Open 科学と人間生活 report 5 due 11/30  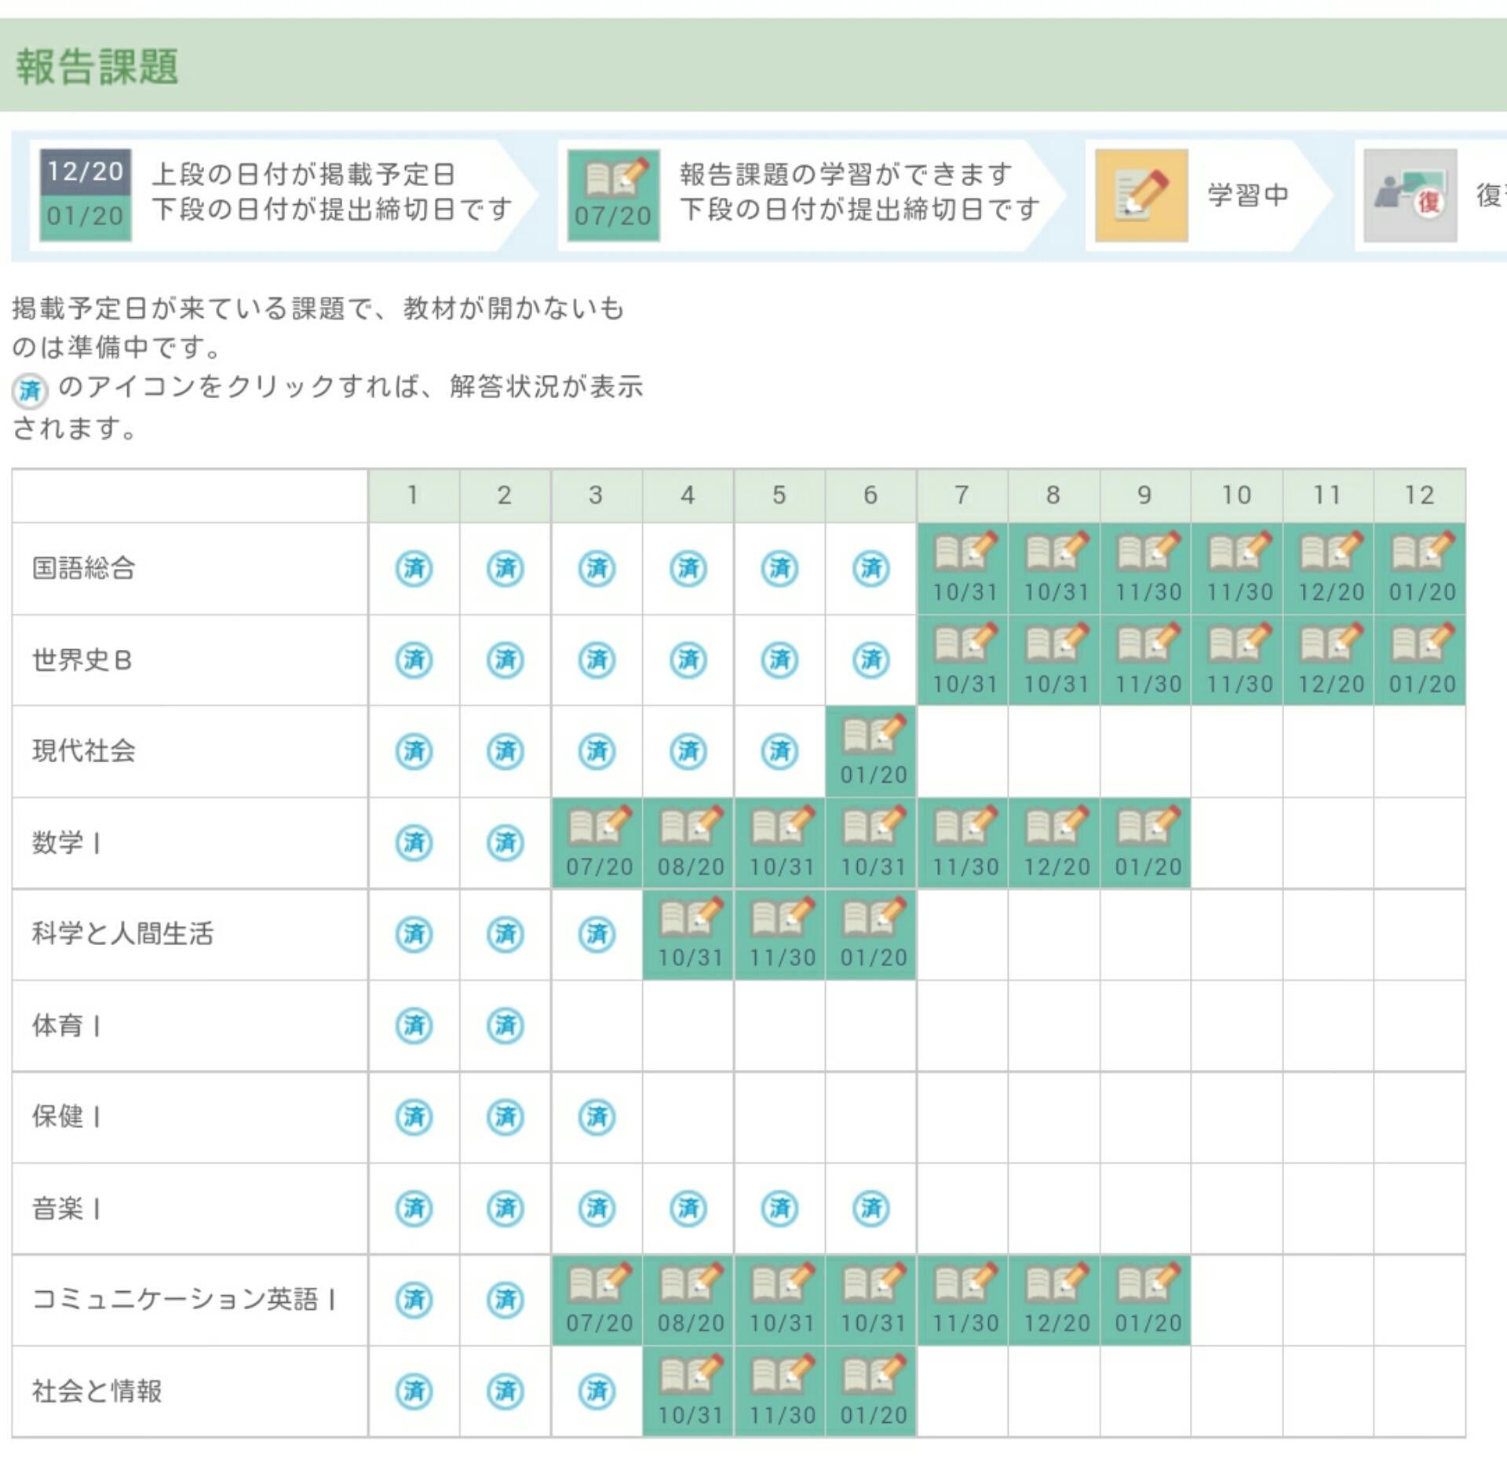tap(779, 934)
